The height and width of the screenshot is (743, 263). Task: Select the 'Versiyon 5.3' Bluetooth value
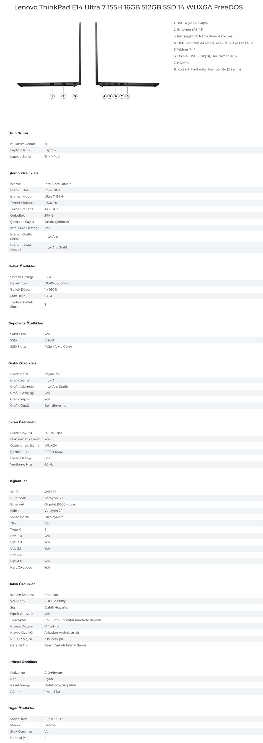click(x=54, y=498)
